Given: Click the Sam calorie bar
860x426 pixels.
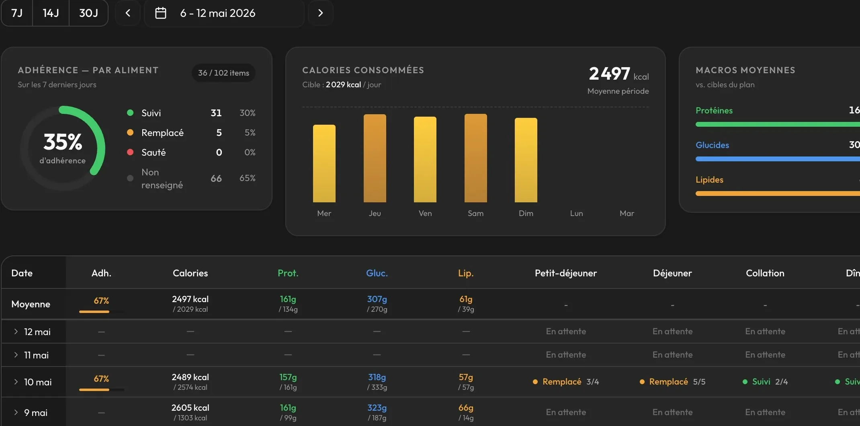Looking at the screenshot, I should [476, 158].
